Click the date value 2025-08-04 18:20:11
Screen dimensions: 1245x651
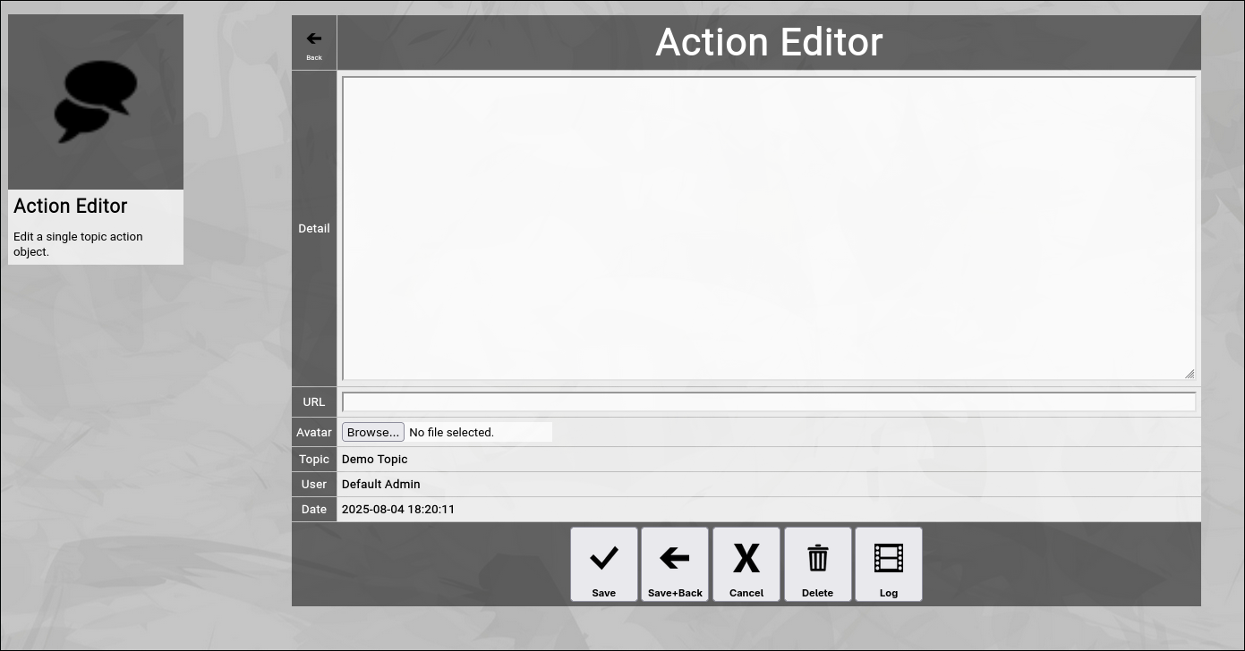click(398, 509)
